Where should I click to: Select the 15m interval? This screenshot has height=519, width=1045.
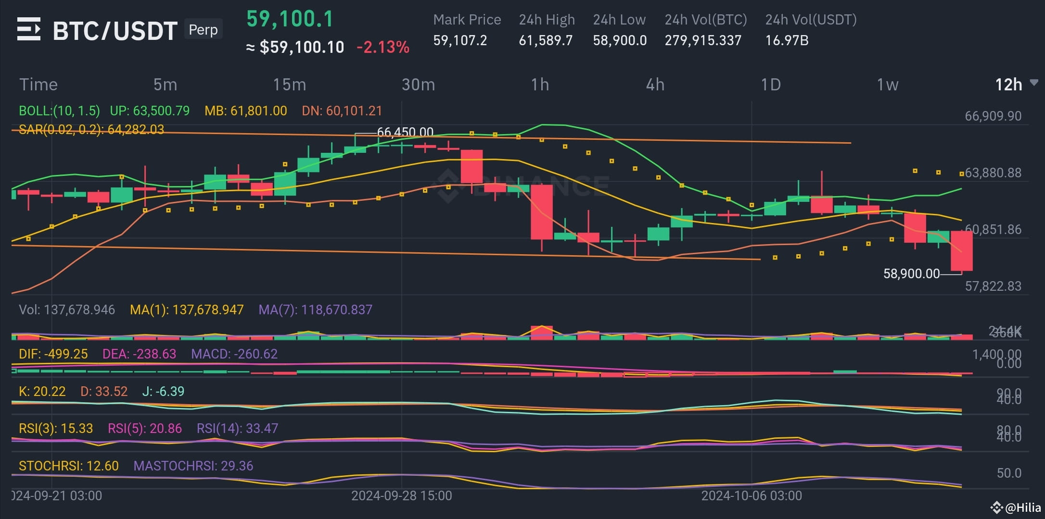pyautogui.click(x=290, y=85)
